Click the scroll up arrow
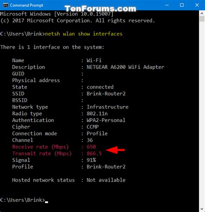The height and width of the screenshot is (212, 205). coord(202,13)
